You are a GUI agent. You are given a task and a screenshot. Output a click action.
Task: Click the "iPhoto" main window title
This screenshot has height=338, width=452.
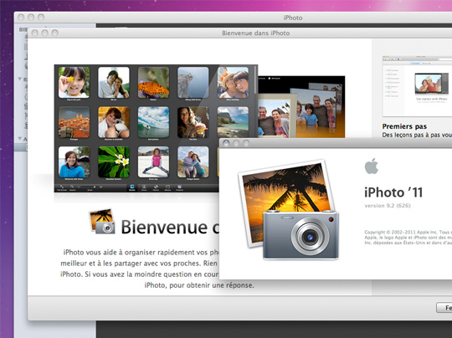[x=293, y=18]
